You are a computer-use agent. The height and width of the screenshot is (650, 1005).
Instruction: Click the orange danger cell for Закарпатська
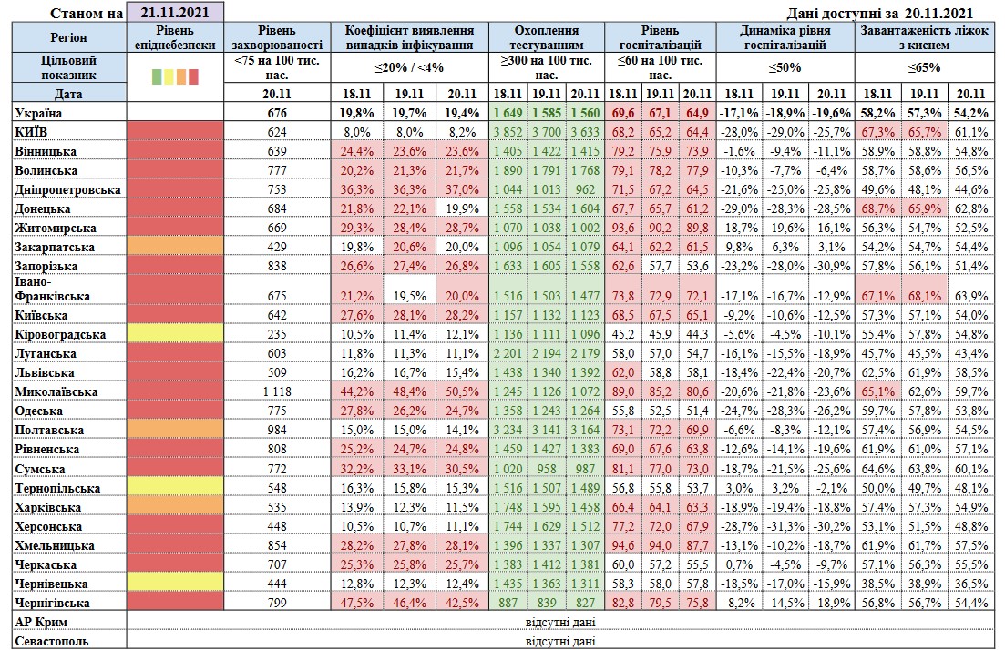(x=174, y=247)
